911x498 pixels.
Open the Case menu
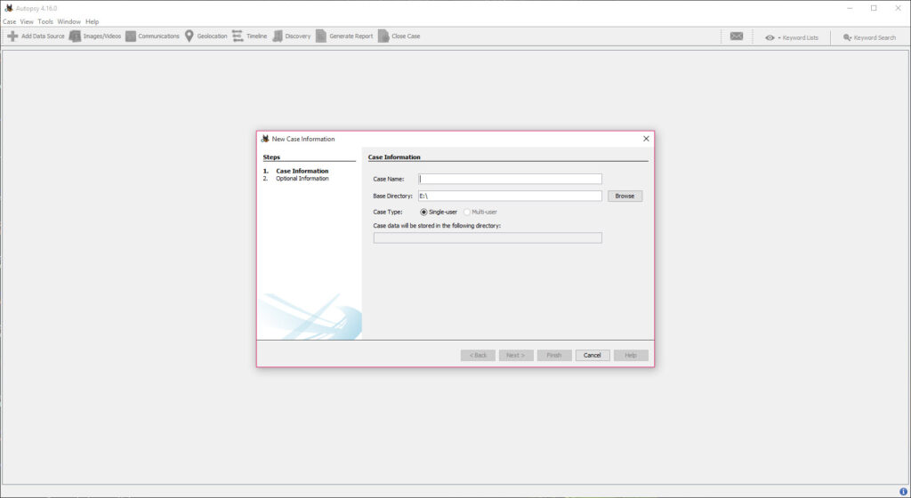(x=9, y=21)
